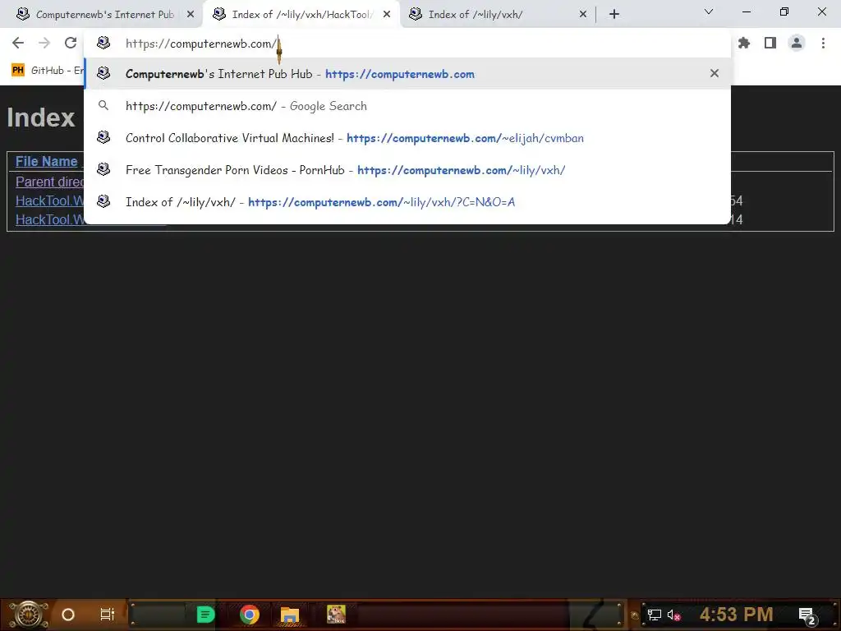Choose the Computernewb's Internet Pub Hub suggestion
The height and width of the screenshot is (631, 841).
point(407,73)
